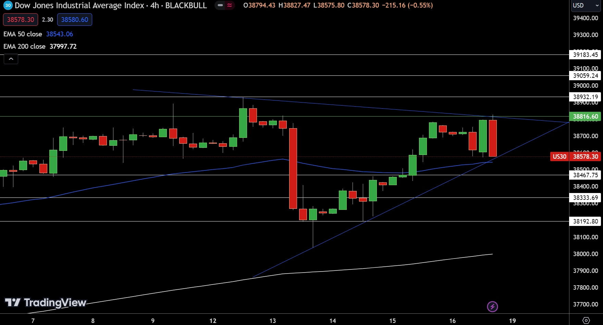
Task: Click the low value L38575.80
Action: pyautogui.click(x=329, y=5)
